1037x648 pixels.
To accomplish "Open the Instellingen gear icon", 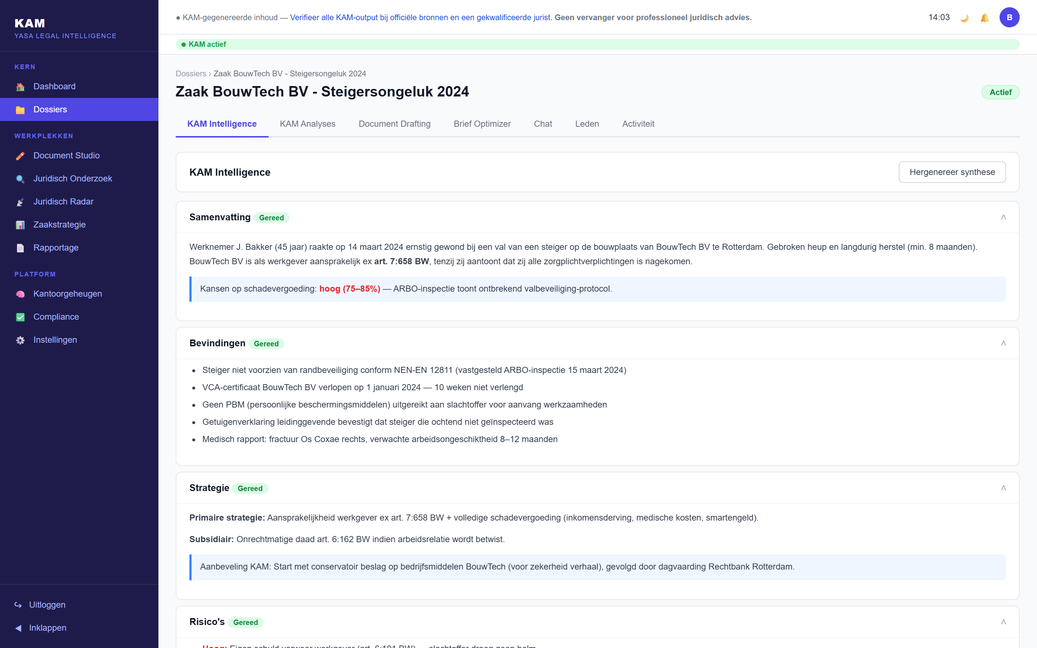I will [20, 340].
